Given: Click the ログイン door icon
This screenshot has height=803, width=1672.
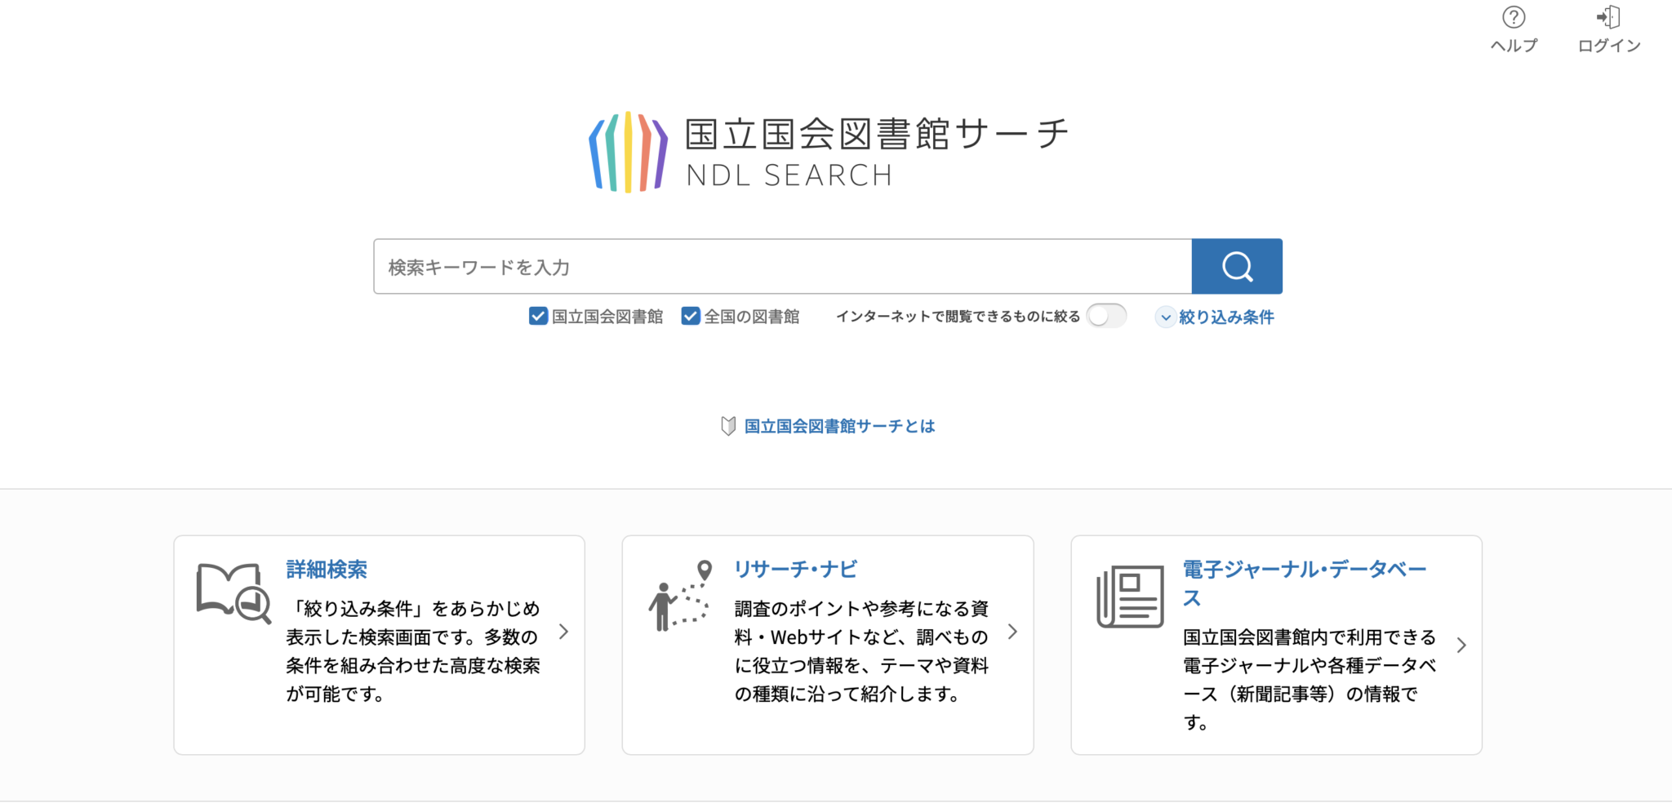Looking at the screenshot, I should pyautogui.click(x=1608, y=17).
